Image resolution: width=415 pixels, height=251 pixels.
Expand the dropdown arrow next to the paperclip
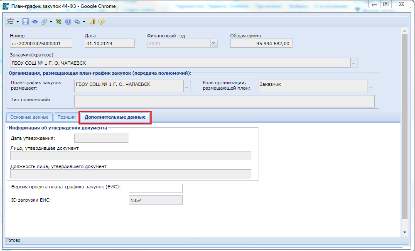click(51, 22)
